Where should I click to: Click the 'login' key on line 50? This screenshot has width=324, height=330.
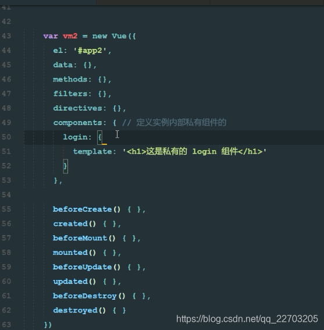pos(75,137)
